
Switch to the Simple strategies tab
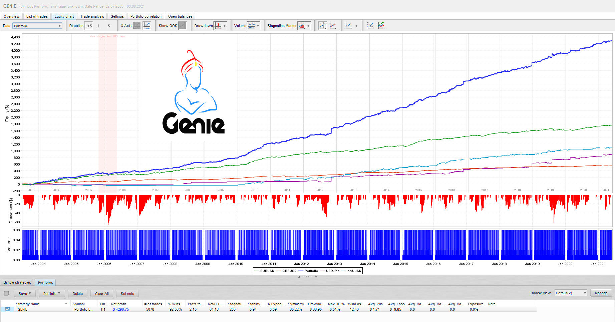click(x=17, y=282)
